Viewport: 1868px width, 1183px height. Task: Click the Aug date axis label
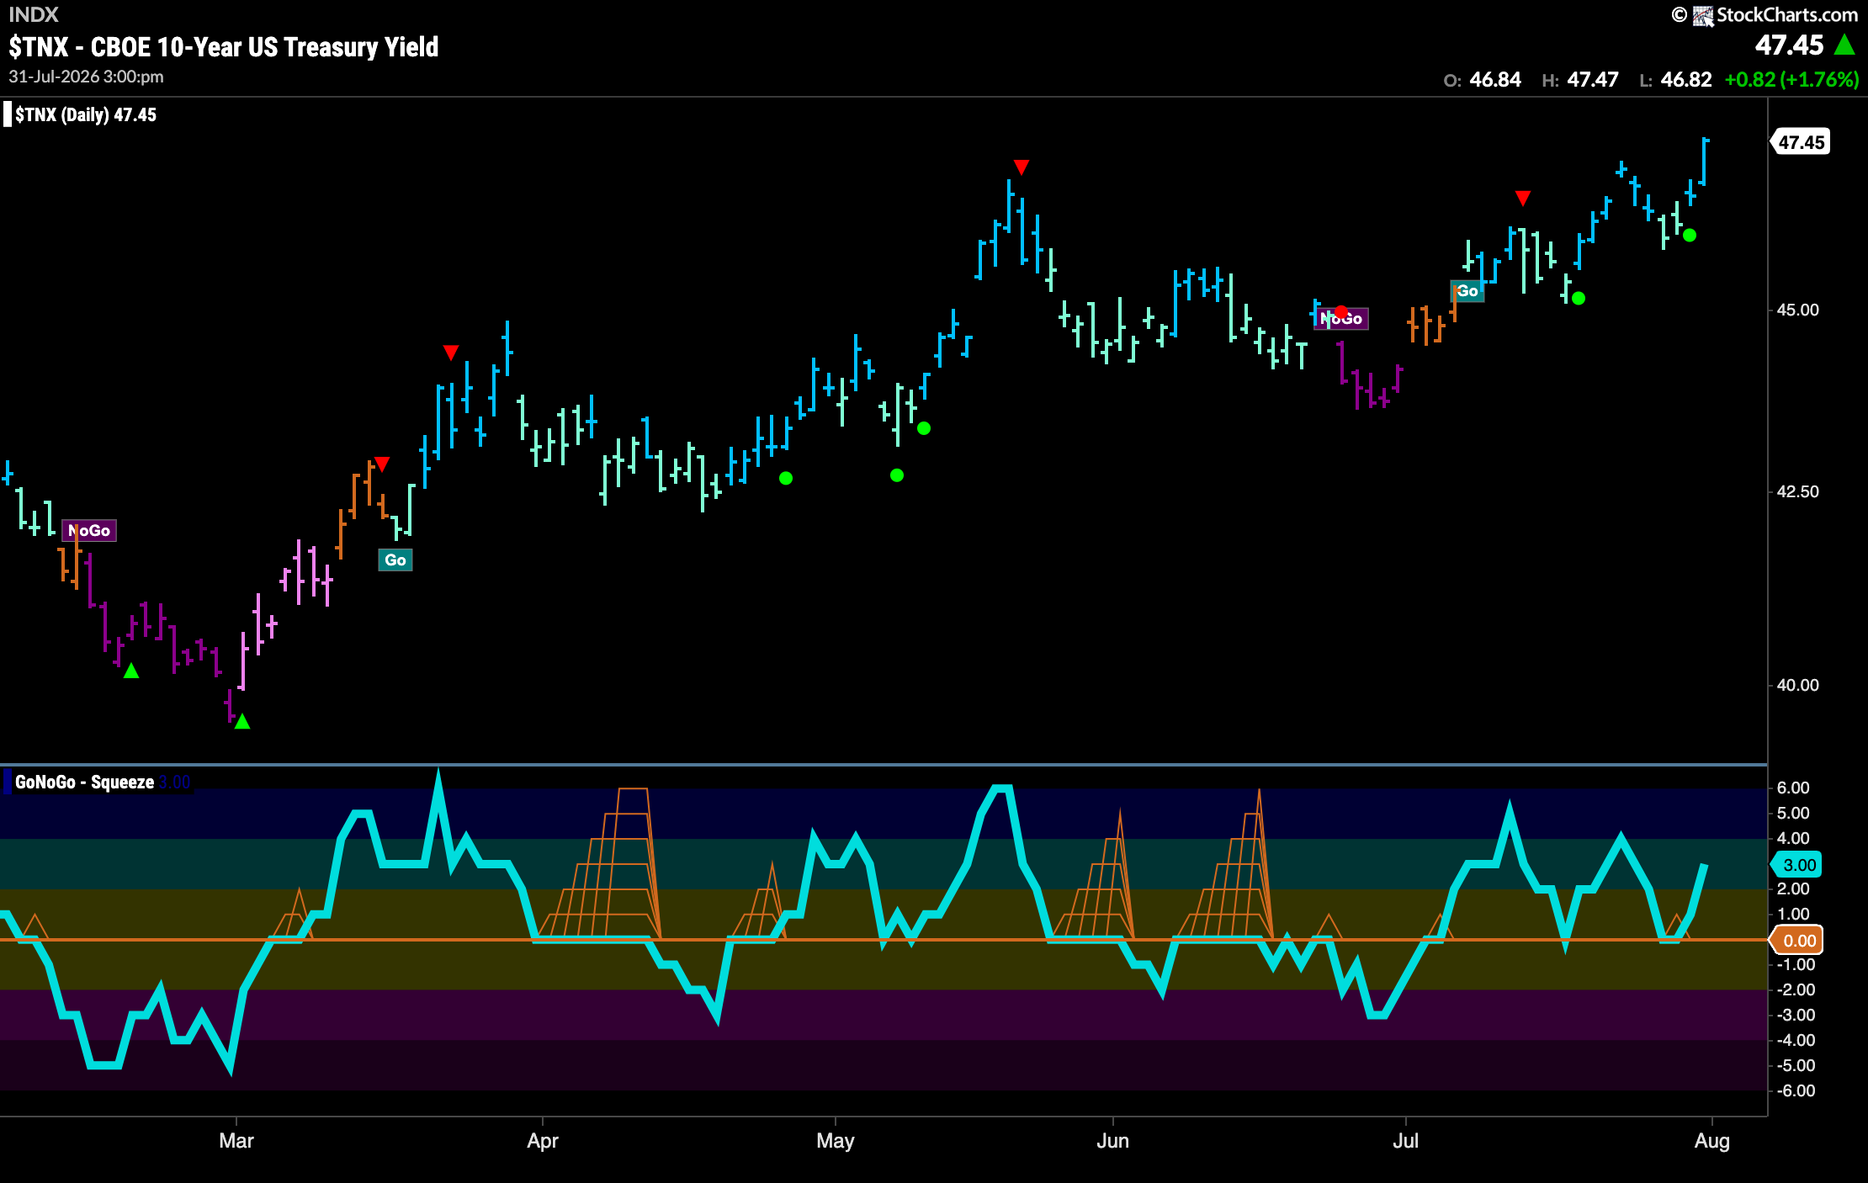[1712, 1141]
